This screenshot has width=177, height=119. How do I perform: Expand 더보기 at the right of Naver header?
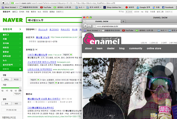pos(169,12)
